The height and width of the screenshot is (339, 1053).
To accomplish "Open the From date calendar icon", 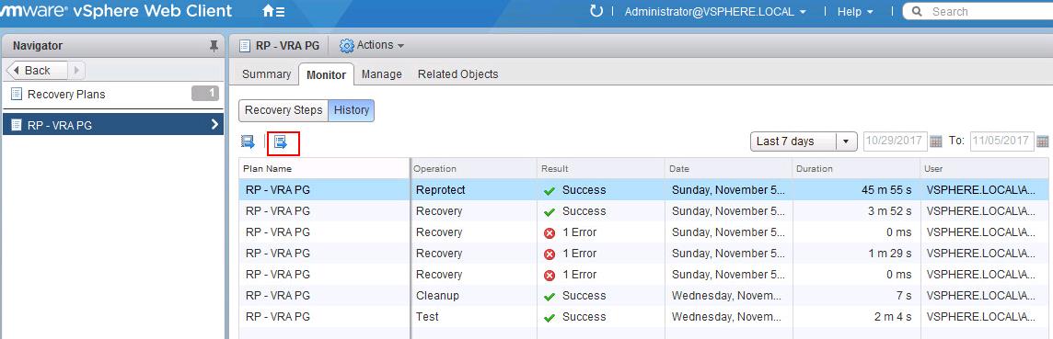I will pyautogui.click(x=935, y=141).
